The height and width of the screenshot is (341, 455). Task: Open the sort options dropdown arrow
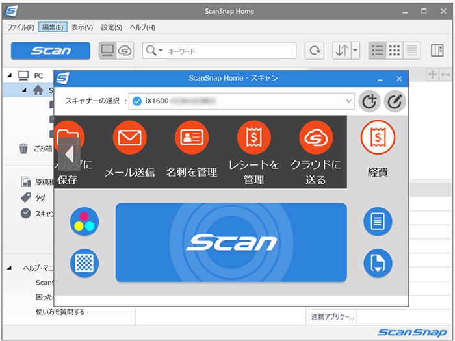click(356, 51)
